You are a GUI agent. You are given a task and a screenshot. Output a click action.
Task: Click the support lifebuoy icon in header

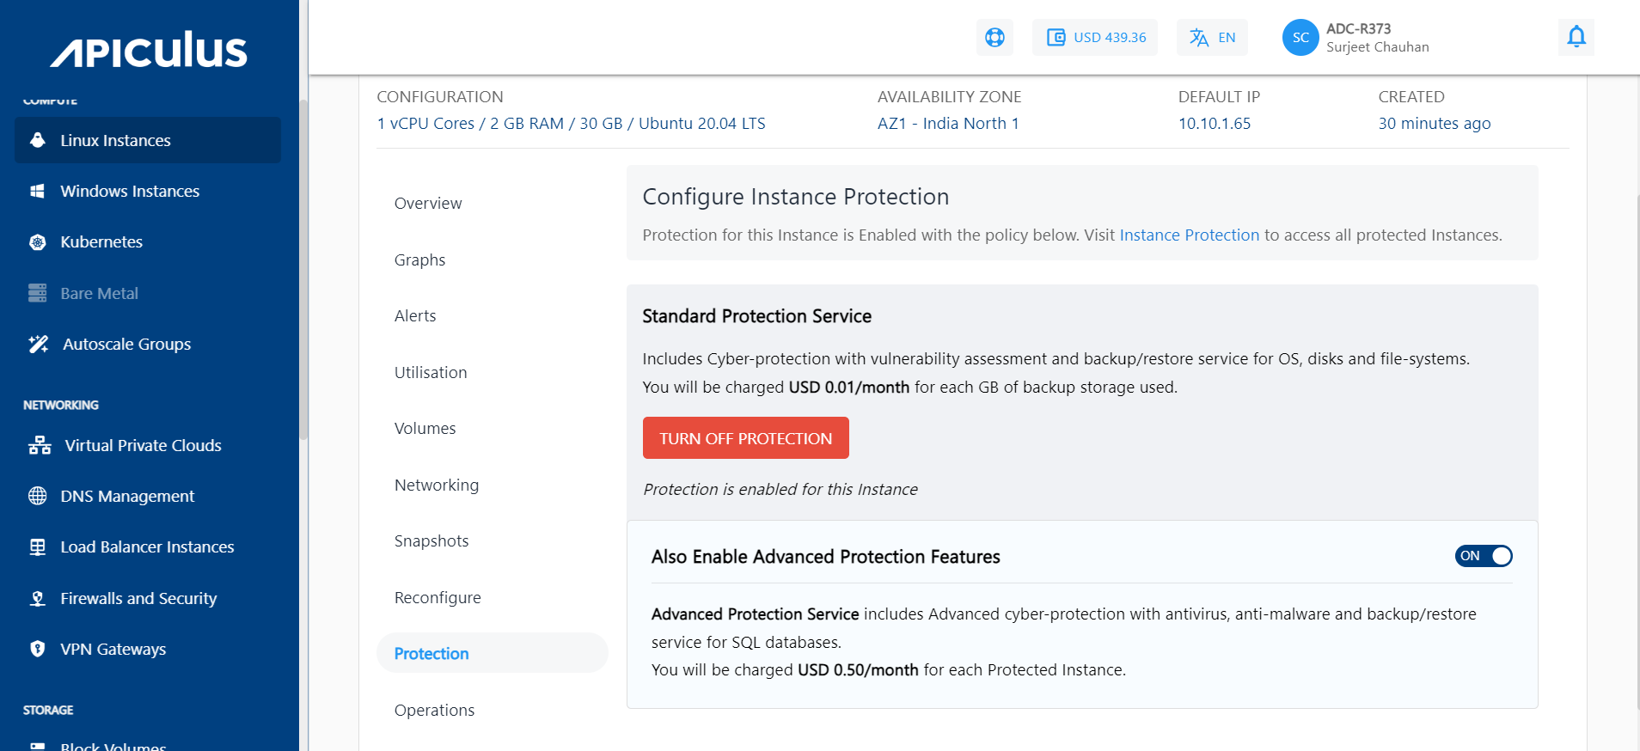point(994,38)
